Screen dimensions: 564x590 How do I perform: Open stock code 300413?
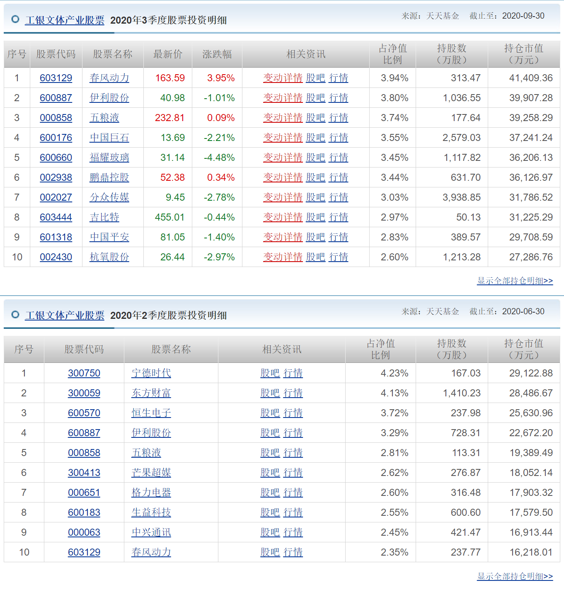[x=84, y=473]
